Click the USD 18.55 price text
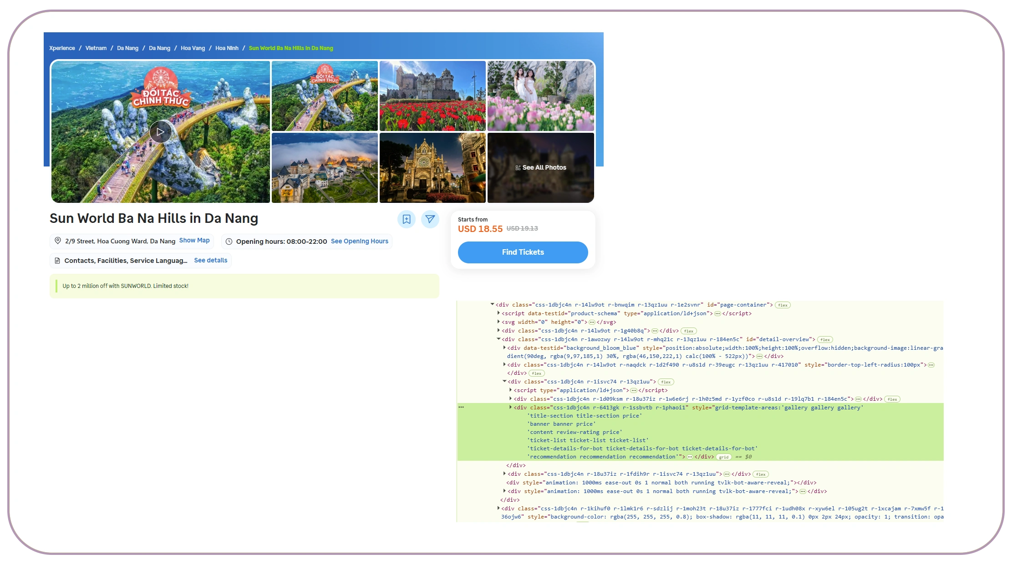Viewport: 1012px width, 564px height. (x=480, y=229)
